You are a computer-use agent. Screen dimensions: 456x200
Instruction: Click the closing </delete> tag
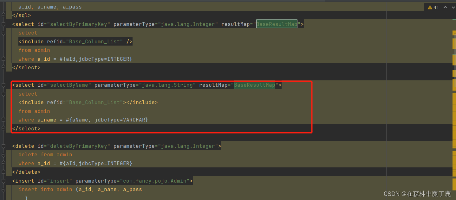tap(26, 172)
